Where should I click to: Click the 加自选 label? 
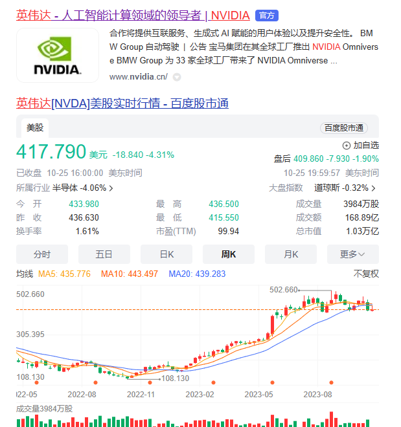(x=366, y=146)
